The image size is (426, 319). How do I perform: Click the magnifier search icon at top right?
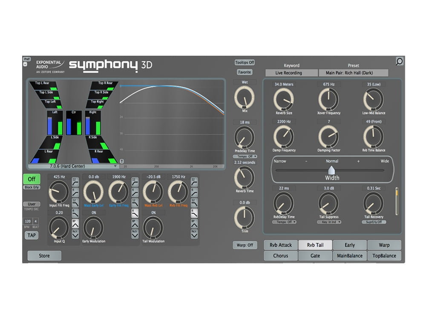(x=399, y=62)
